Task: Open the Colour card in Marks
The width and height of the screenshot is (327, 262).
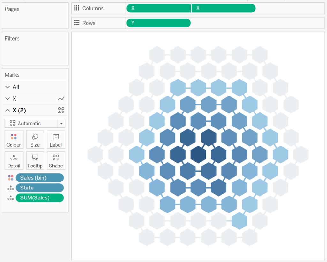Action: coord(14,140)
